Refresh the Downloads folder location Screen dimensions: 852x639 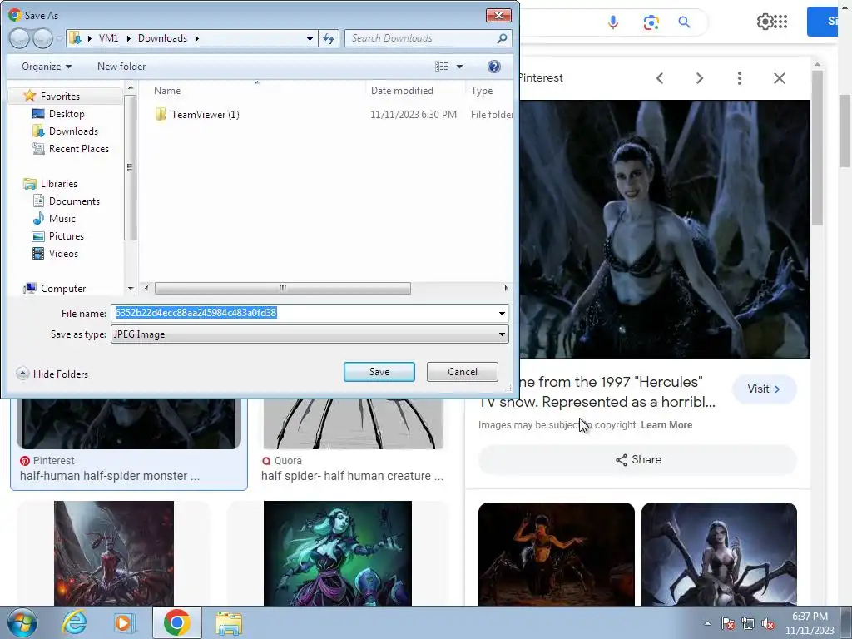coord(329,38)
